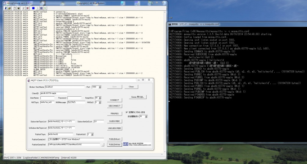Open file browser with the ... button
The width and height of the screenshot is (307, 164).
coord(103,145)
